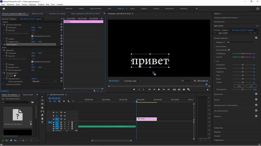Create ellipse mask under Opacity
The height and width of the screenshot is (146, 261).
pyautogui.click(x=7, y=76)
